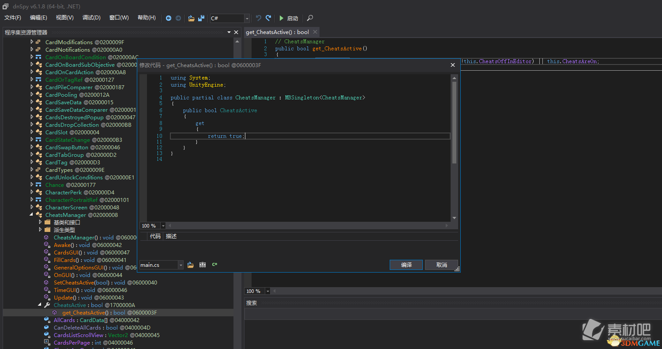Click the folder icon next to 派生类型
662x349 pixels.
pos(47,230)
